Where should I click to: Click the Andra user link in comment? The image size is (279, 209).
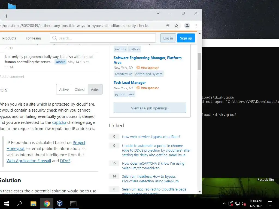point(60,62)
